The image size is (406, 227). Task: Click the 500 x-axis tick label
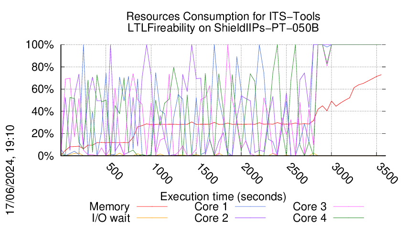114,171
